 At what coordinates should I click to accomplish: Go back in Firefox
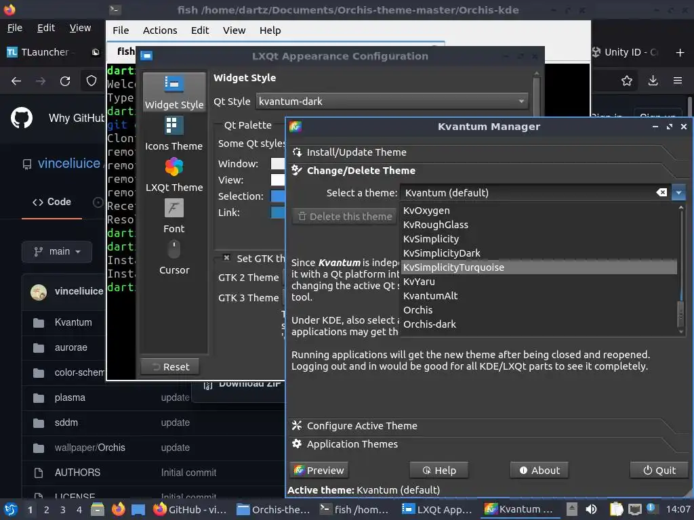(16, 81)
